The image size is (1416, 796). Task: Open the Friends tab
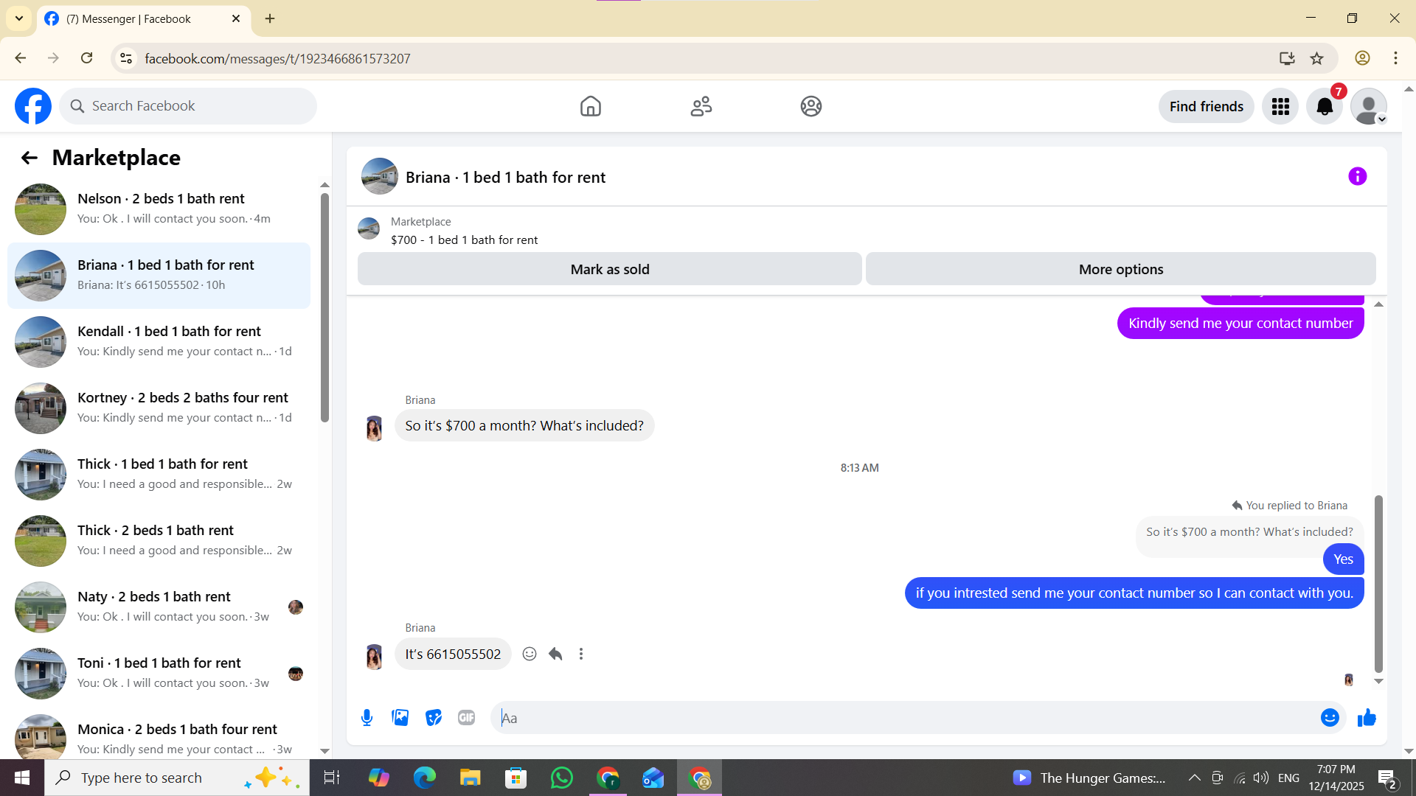[x=701, y=107]
